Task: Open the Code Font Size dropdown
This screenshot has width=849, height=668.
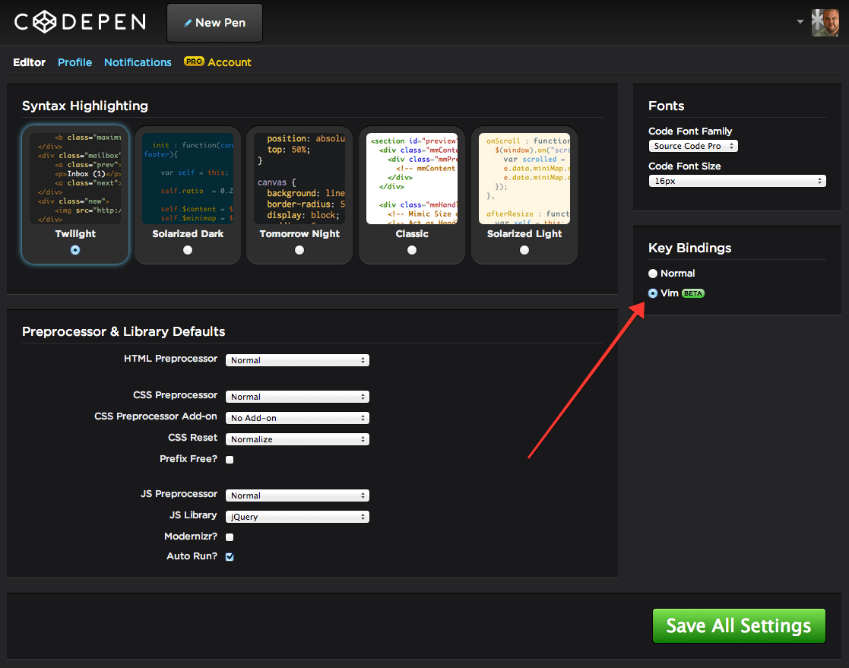Action: 736,181
